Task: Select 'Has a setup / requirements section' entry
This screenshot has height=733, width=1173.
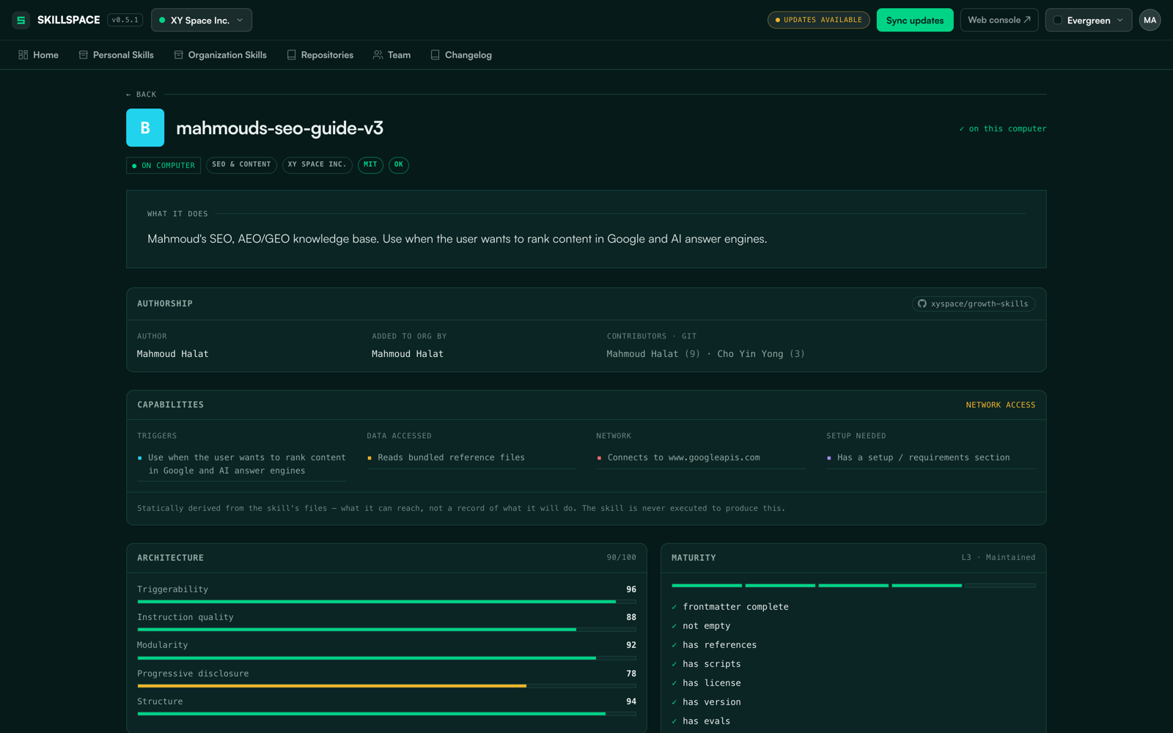Action: [931, 457]
